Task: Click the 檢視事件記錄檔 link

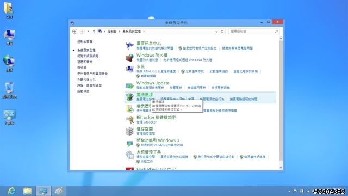Action: click(254, 157)
